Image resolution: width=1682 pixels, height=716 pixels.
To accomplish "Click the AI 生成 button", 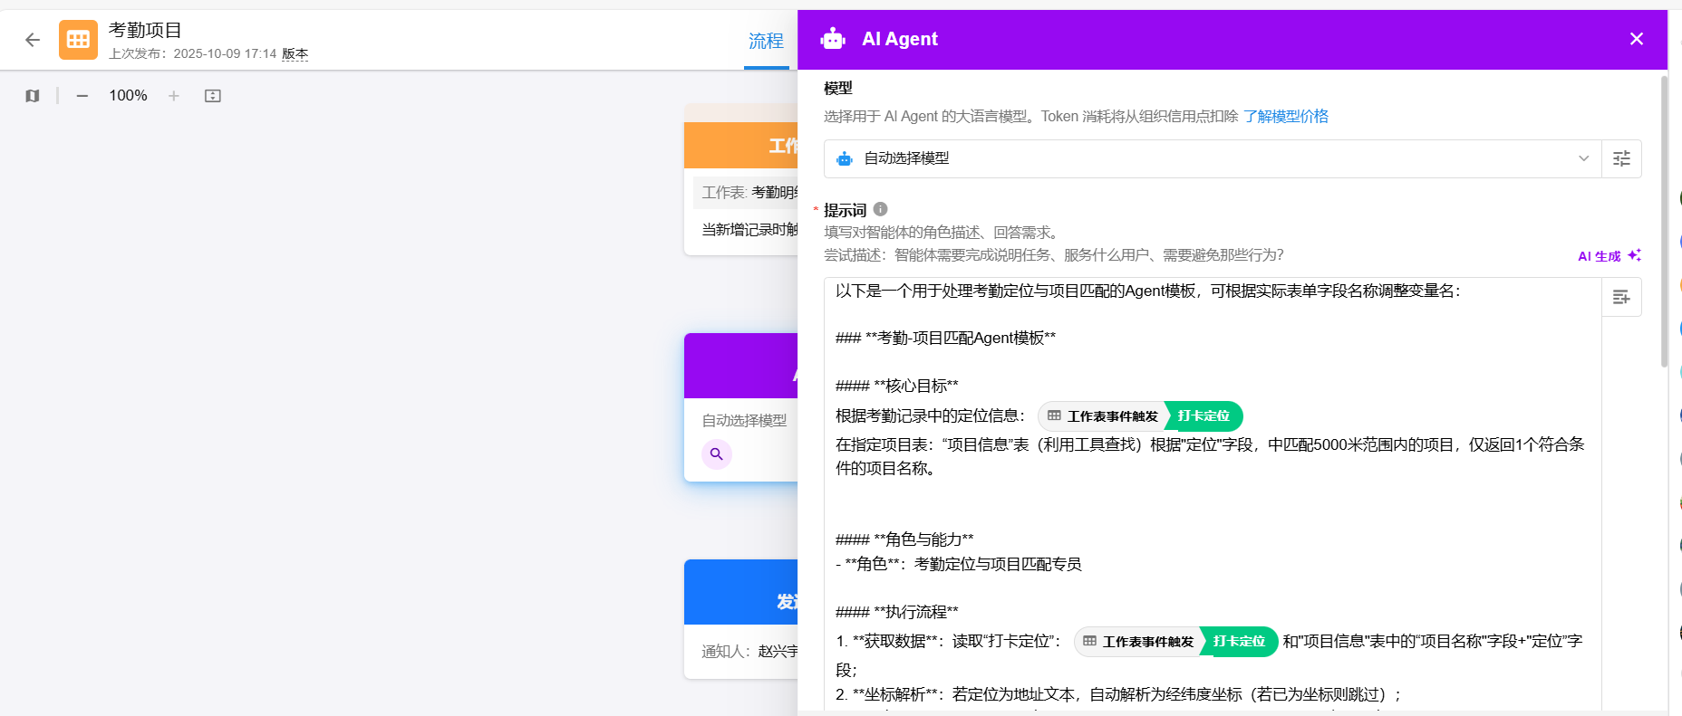I will [x=1609, y=256].
